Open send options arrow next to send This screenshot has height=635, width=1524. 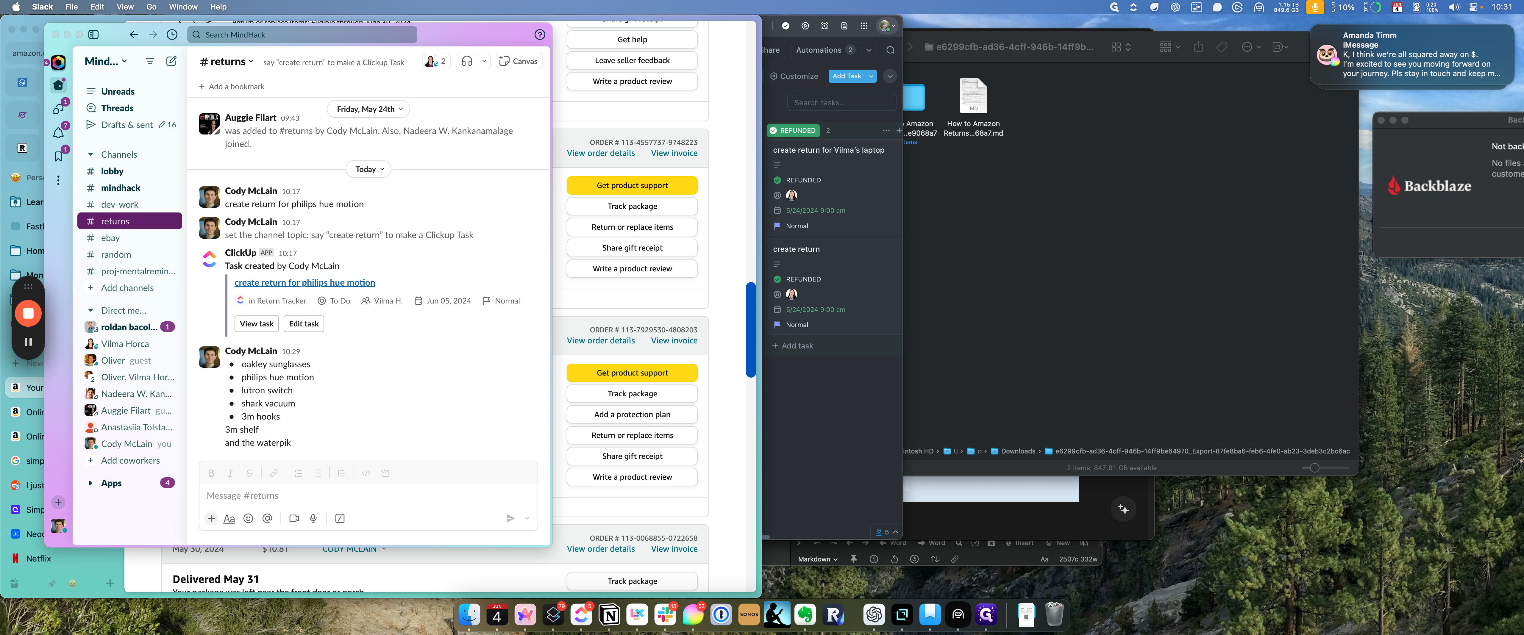pos(527,519)
